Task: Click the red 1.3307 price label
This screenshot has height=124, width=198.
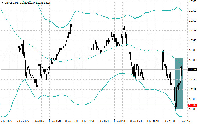Action: click(x=192, y=105)
